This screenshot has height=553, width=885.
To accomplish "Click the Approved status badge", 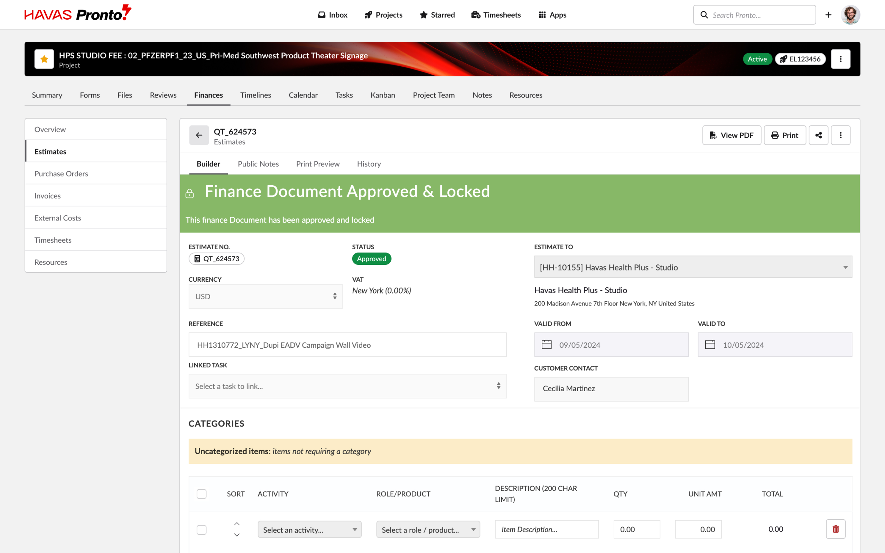I will pyautogui.click(x=372, y=259).
